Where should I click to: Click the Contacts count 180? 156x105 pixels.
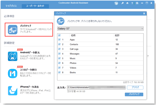[x=117, y=44]
